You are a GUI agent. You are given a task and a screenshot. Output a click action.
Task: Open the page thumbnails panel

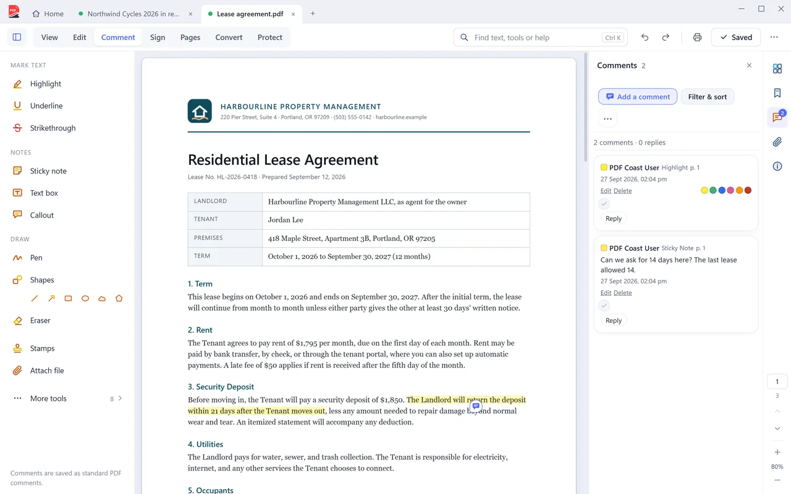[777, 69]
